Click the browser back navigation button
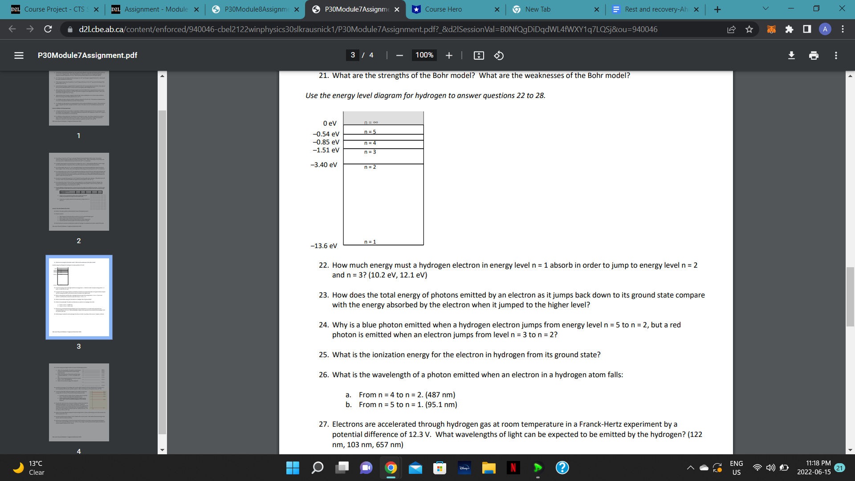The image size is (855, 481). pyautogui.click(x=12, y=29)
